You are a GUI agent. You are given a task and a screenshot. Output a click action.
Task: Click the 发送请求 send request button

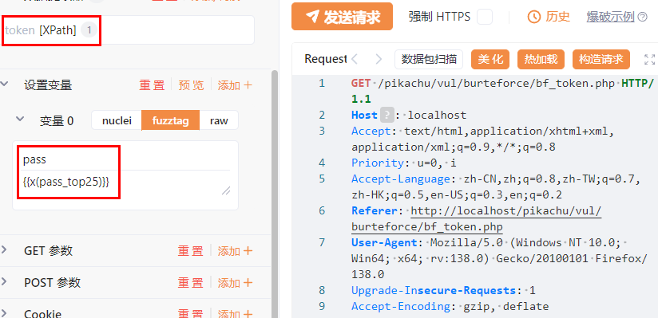[x=342, y=17]
